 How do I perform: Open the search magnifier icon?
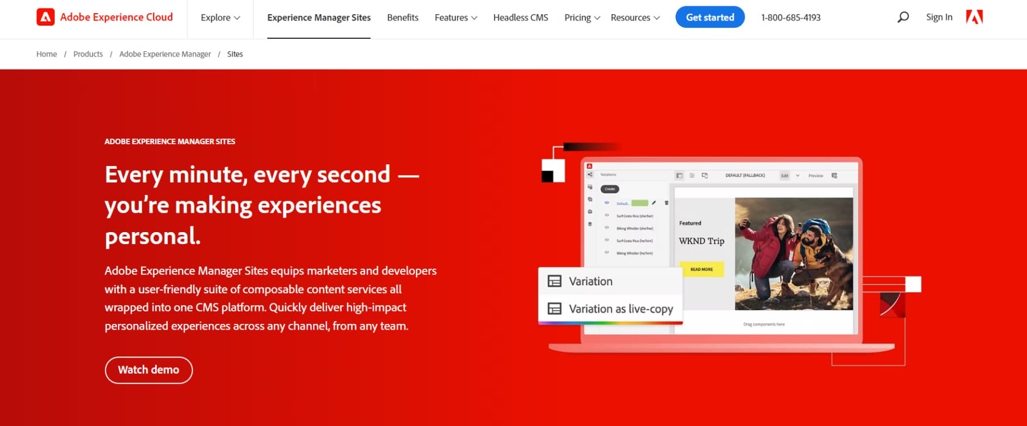click(x=903, y=17)
